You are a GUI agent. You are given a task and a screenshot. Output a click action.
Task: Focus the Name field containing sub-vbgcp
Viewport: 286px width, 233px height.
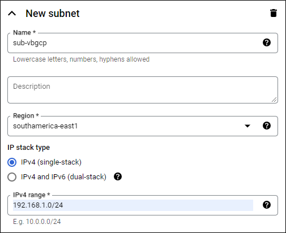[x=143, y=43]
